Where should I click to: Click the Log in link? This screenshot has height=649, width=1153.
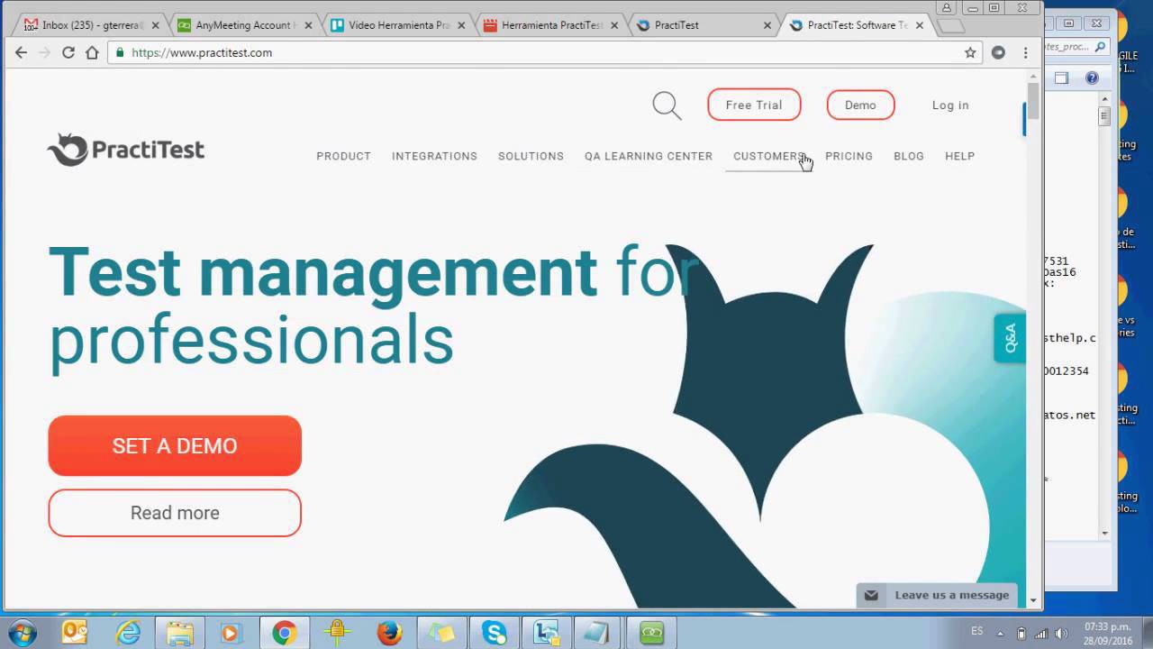950,105
